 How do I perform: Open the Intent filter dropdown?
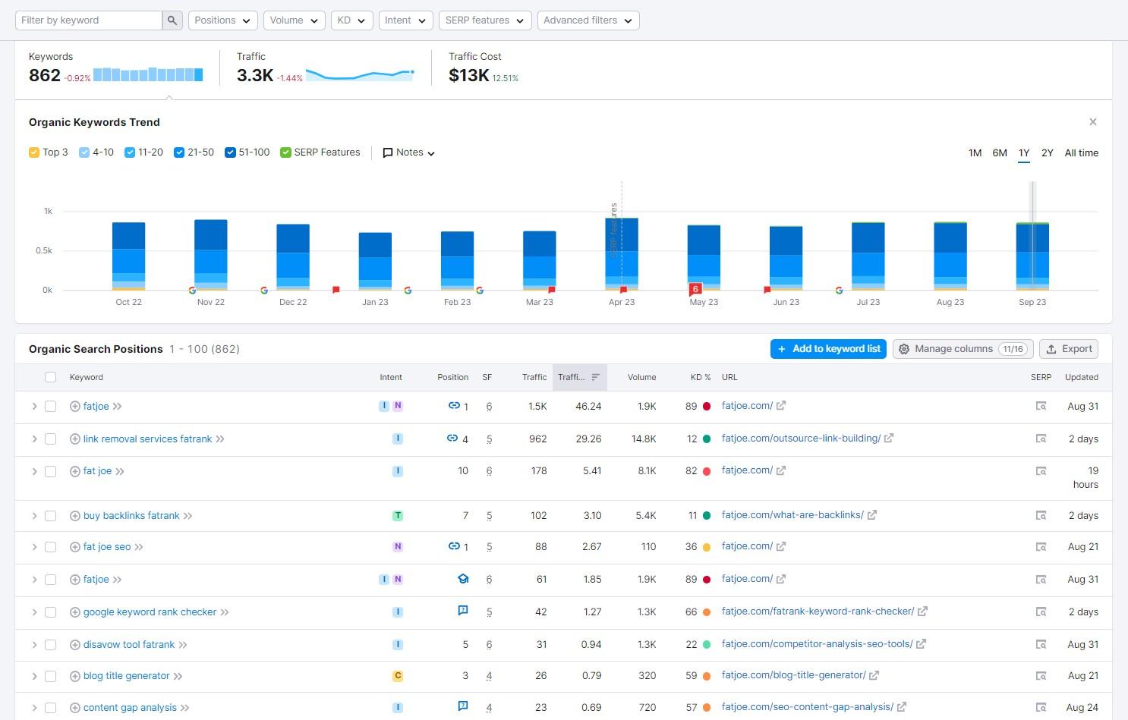tap(405, 20)
